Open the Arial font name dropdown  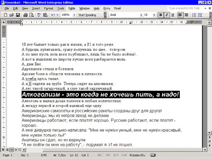tap(141, 15)
